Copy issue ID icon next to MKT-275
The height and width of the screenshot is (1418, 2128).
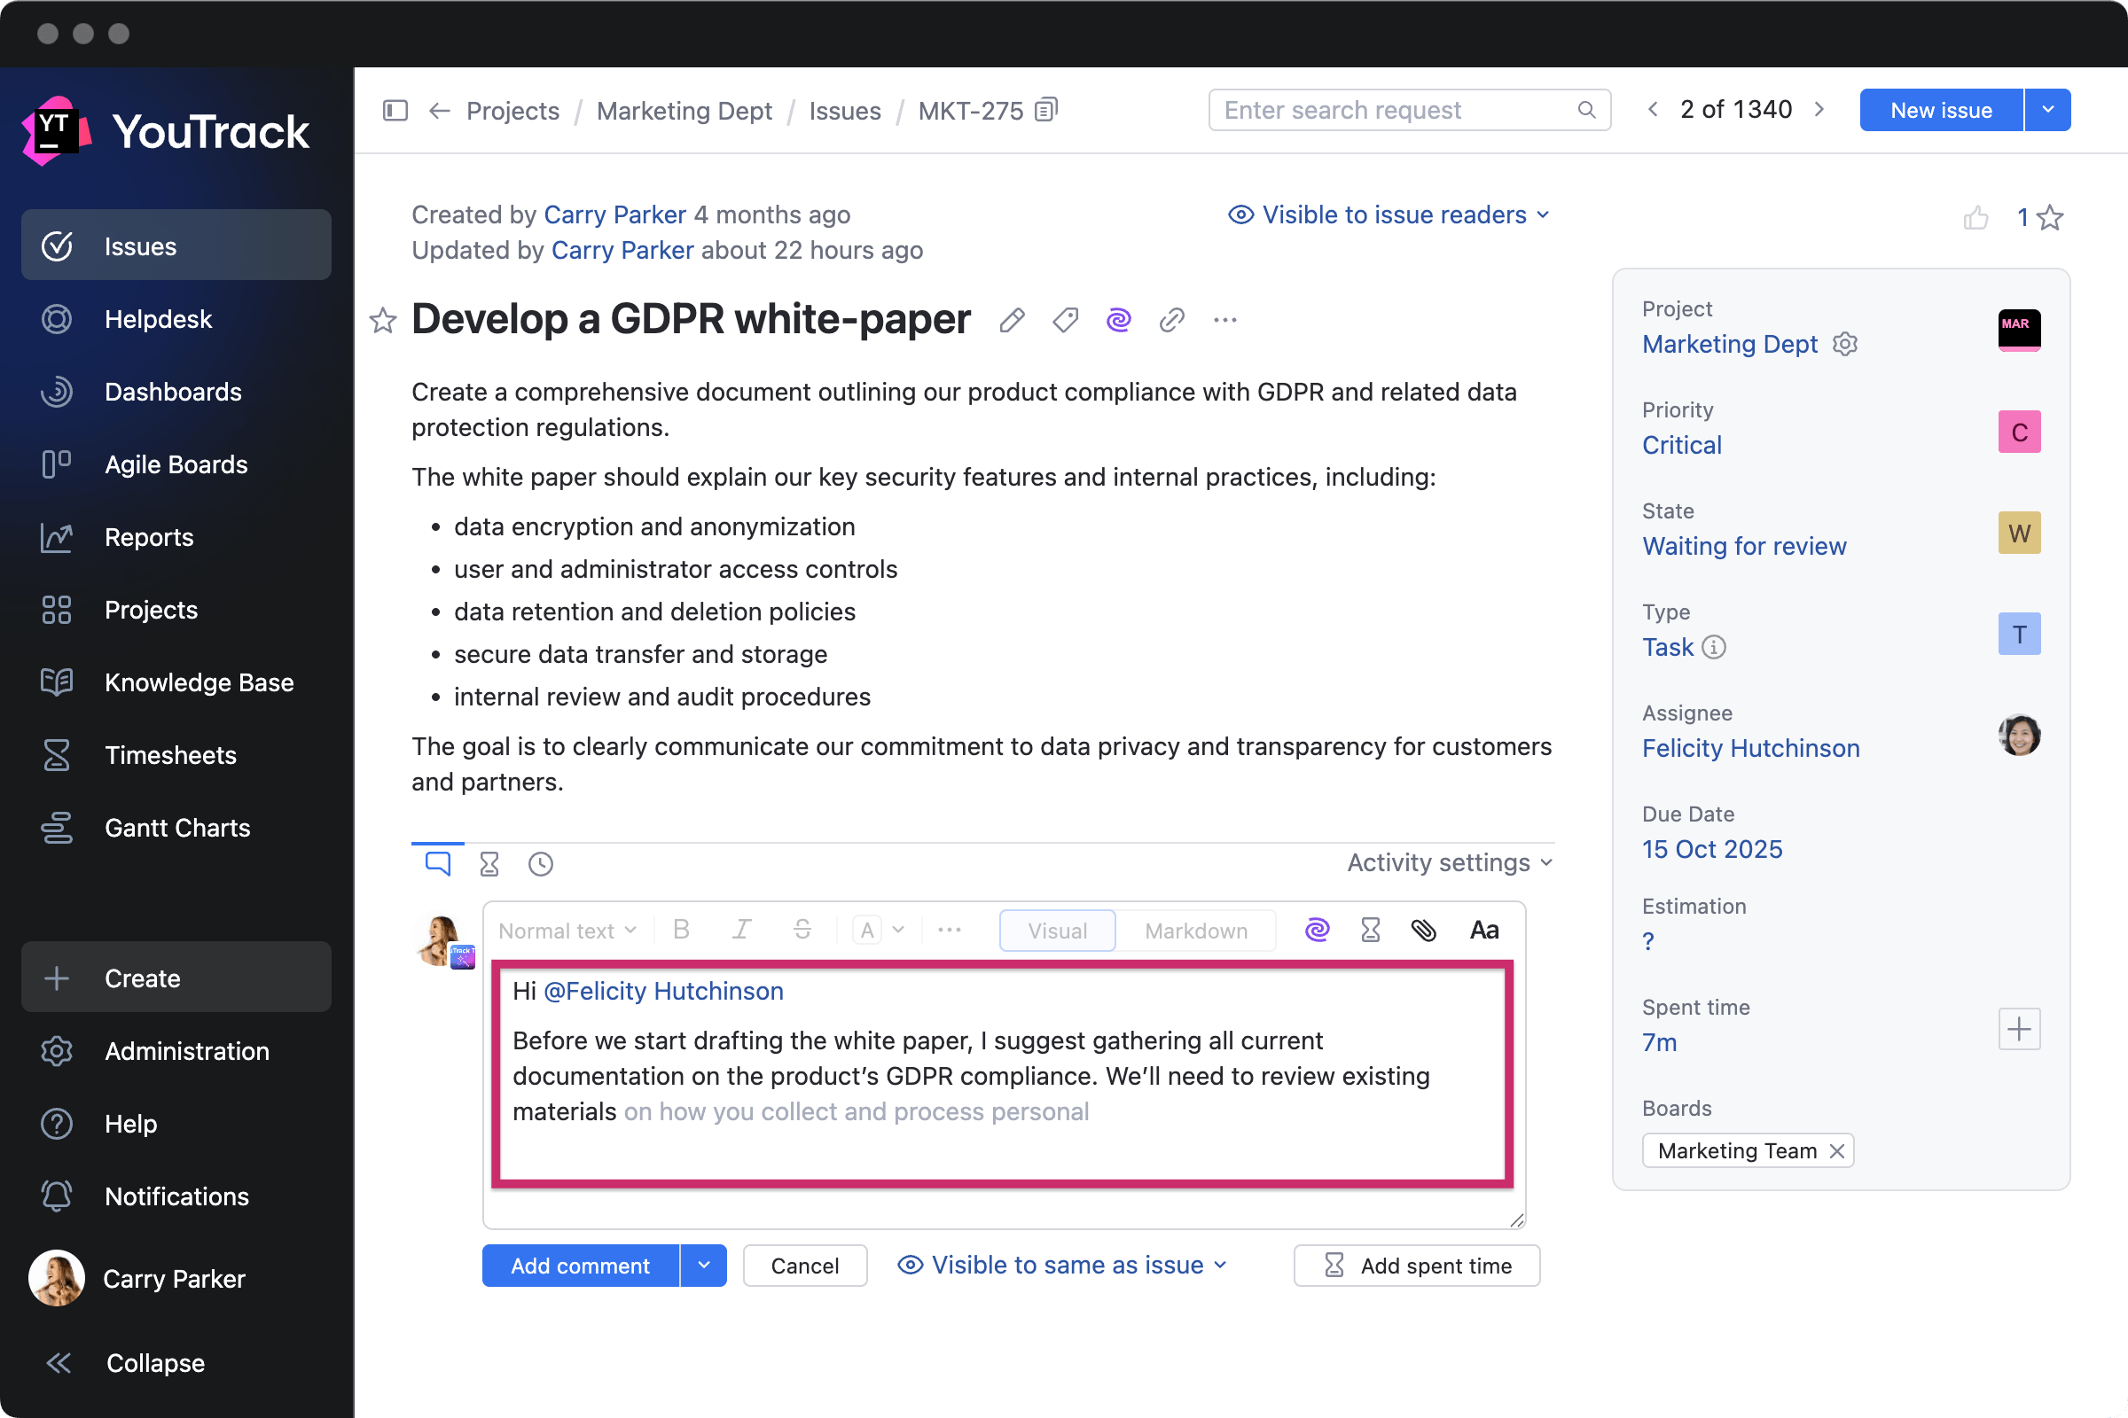click(1046, 110)
